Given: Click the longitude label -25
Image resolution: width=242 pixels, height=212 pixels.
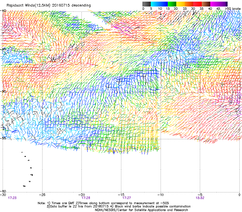Looking at the screenshot, I should click(x=42, y=195).
